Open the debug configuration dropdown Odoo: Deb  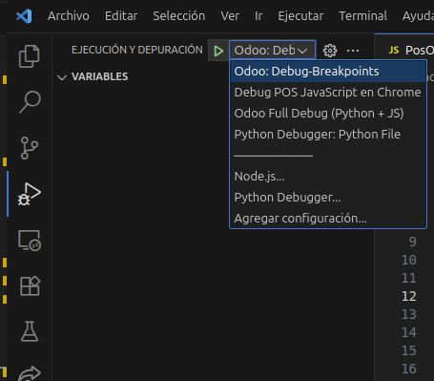click(272, 50)
